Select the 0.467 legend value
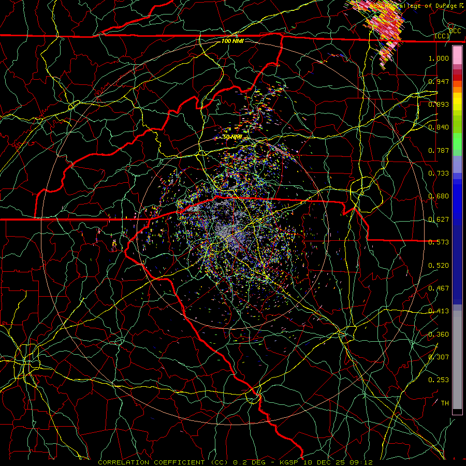 click(x=439, y=288)
